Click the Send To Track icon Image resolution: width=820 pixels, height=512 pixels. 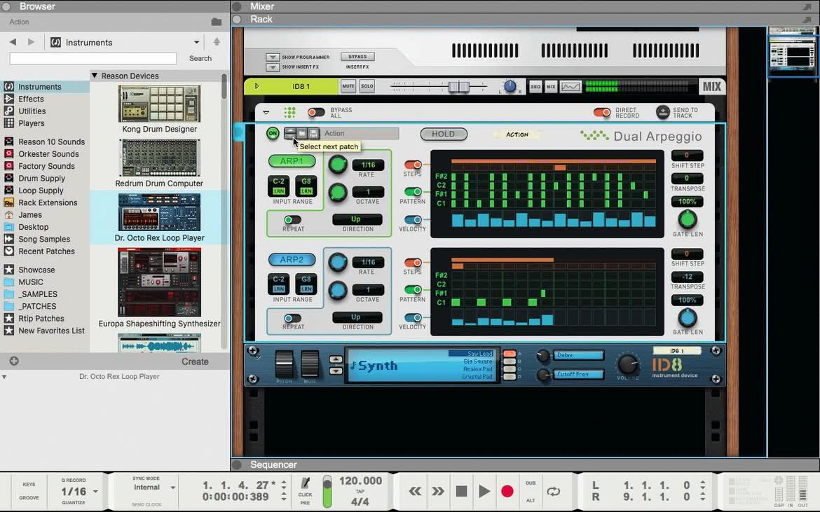click(x=662, y=112)
